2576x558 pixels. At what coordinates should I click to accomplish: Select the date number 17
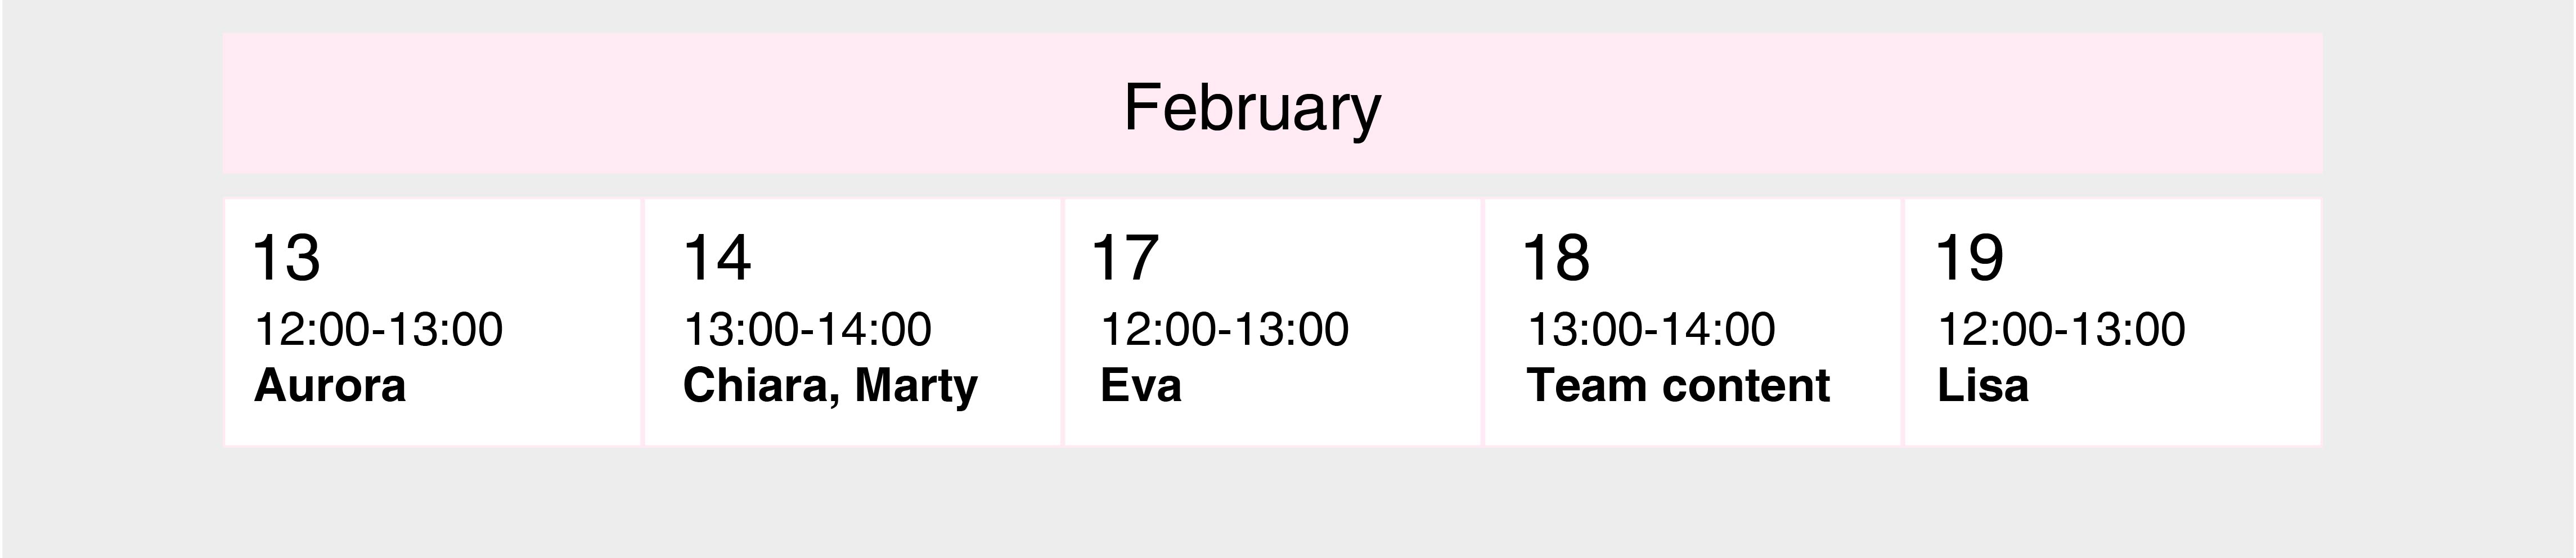tap(1126, 257)
